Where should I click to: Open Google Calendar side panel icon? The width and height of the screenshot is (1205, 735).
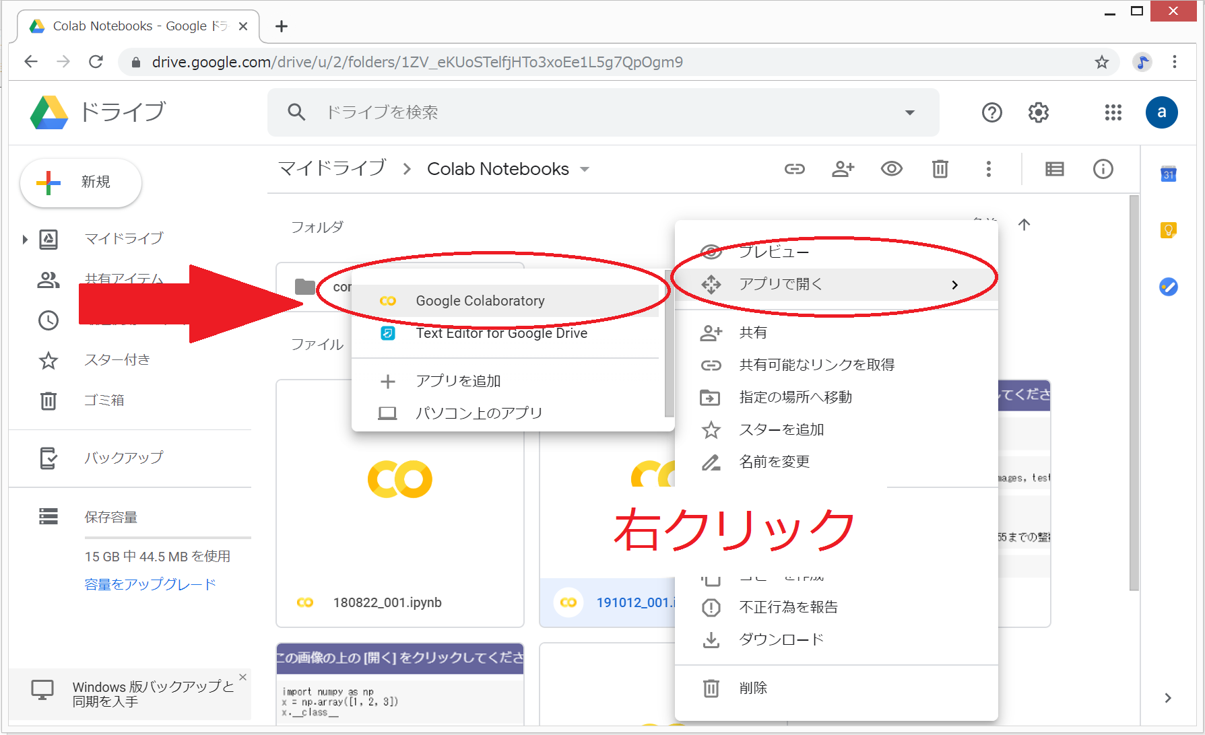pos(1168,174)
